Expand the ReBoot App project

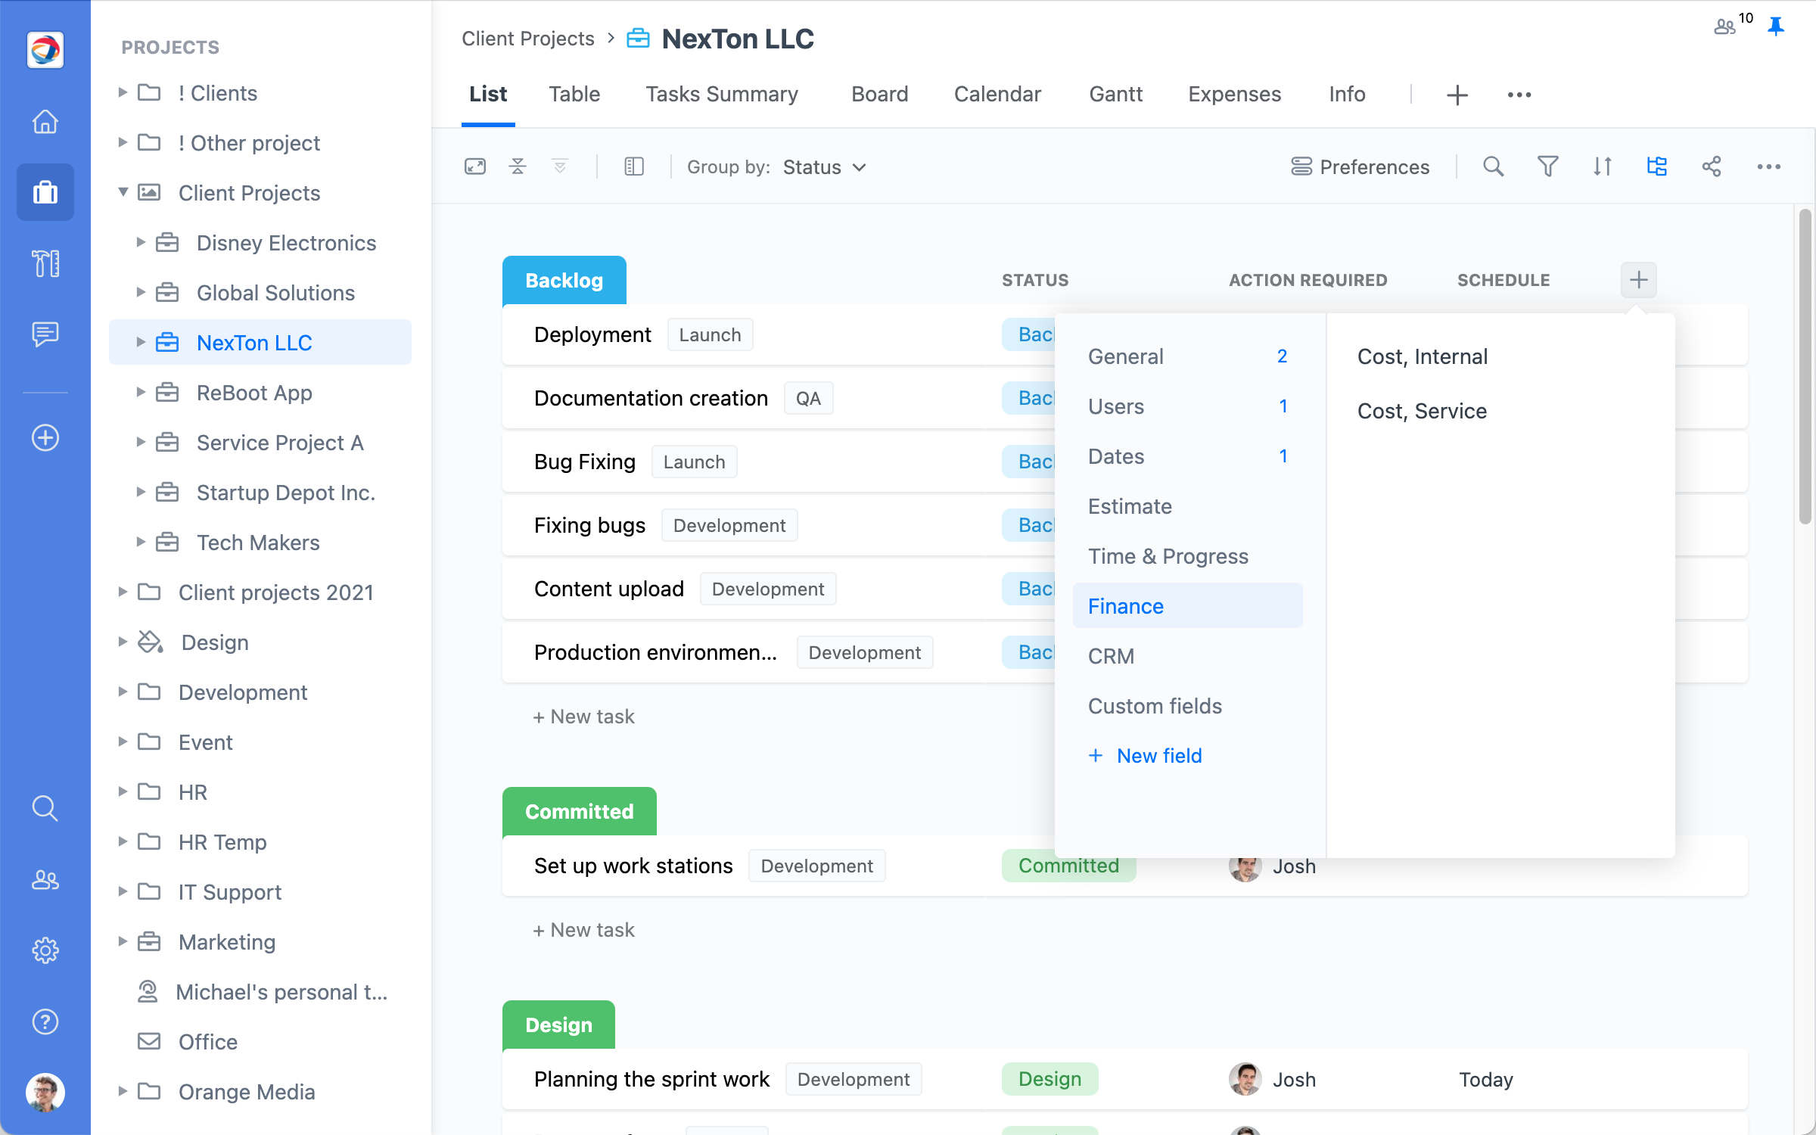(141, 392)
